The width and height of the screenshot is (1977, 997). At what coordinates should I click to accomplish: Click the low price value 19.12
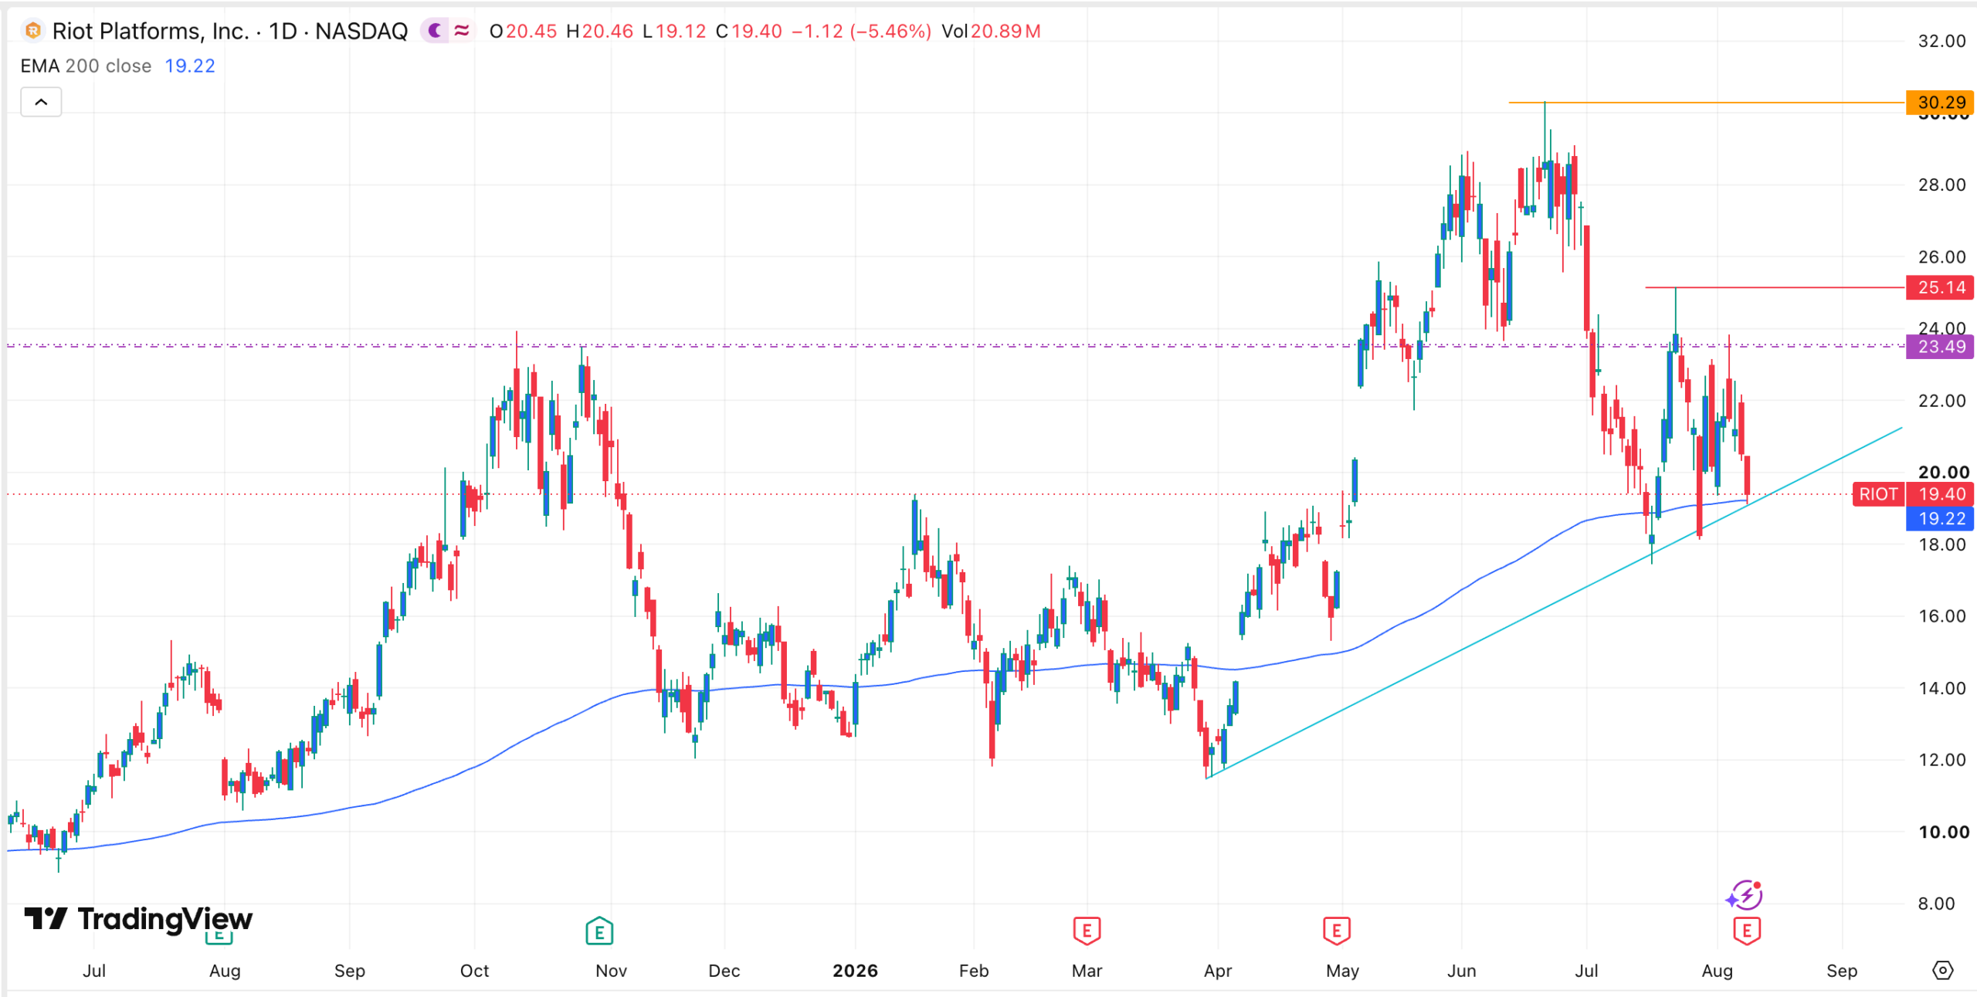(x=680, y=31)
